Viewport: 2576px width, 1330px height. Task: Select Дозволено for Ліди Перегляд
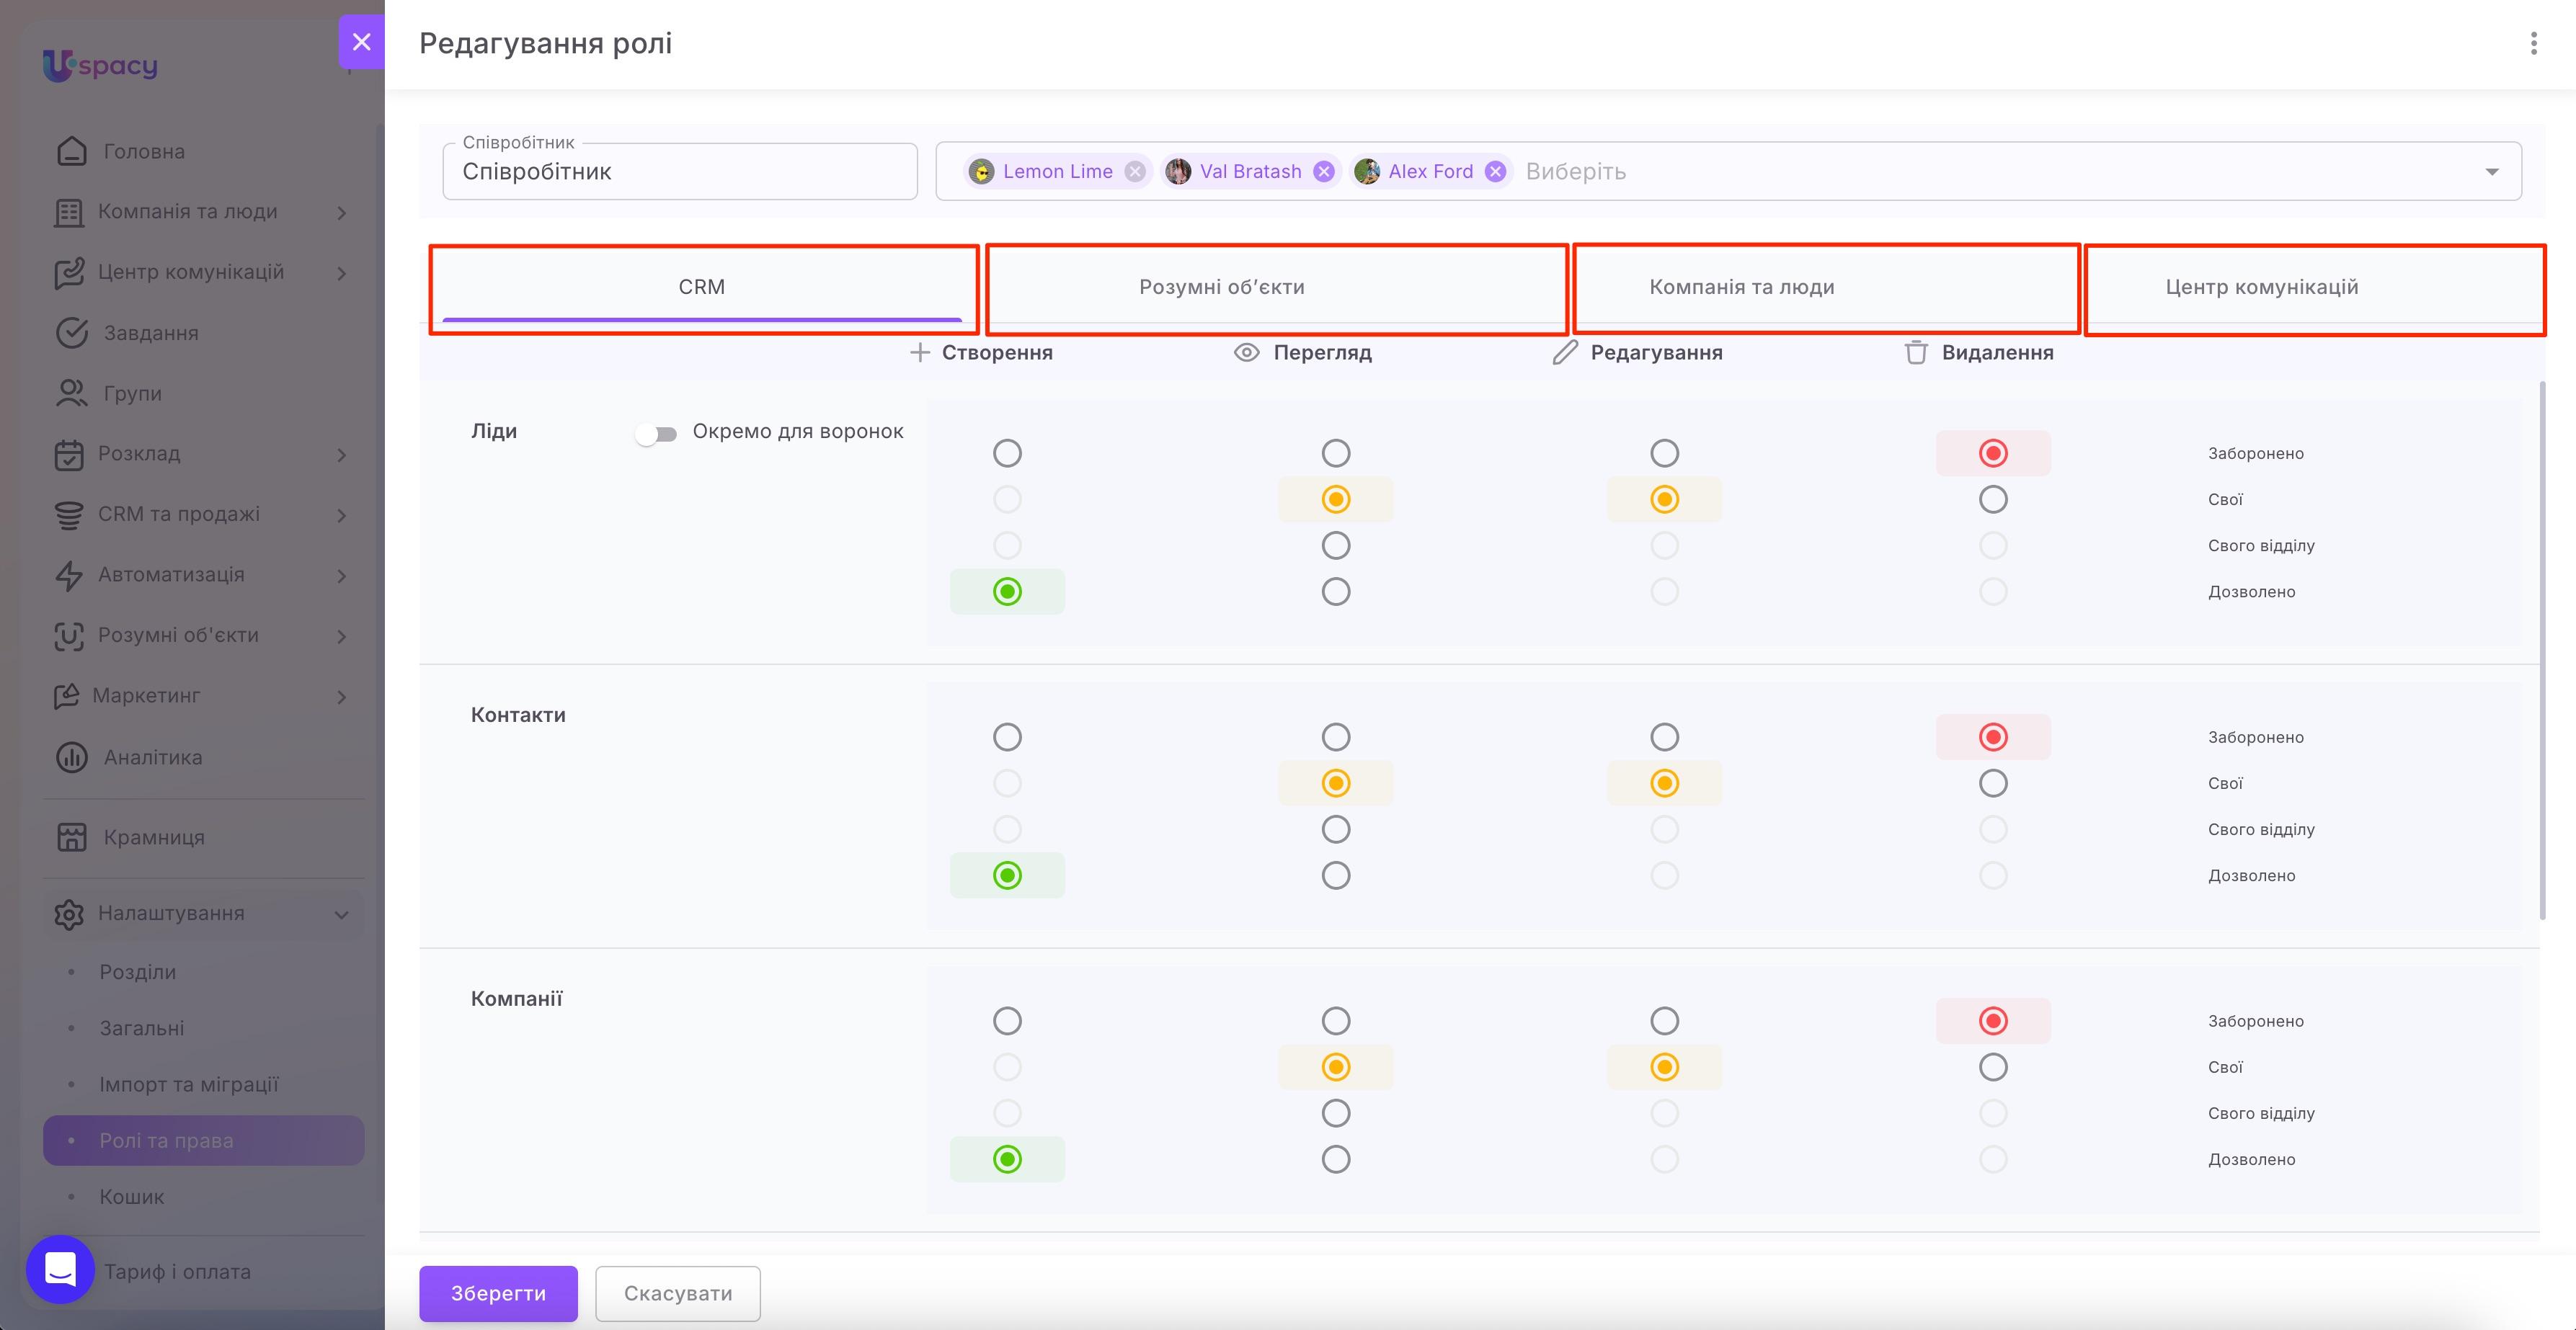point(1336,592)
